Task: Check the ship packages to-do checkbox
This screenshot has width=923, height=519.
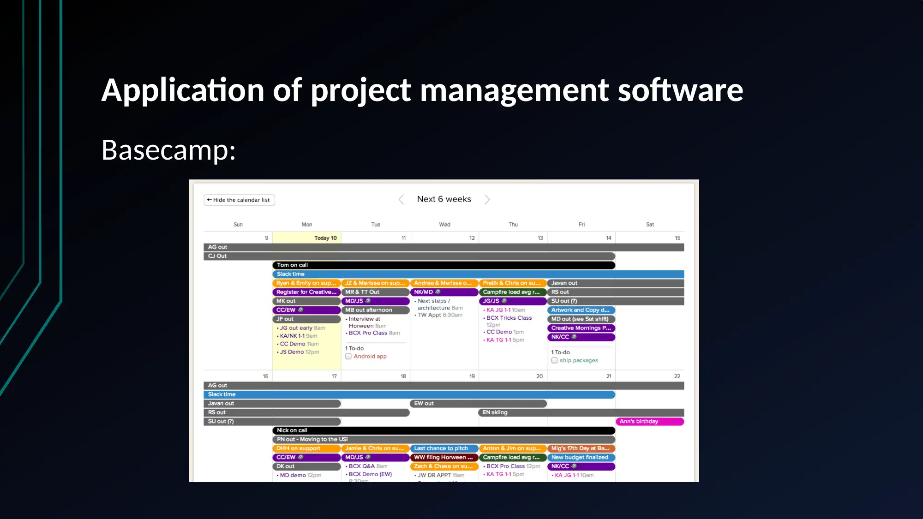Action: [554, 360]
